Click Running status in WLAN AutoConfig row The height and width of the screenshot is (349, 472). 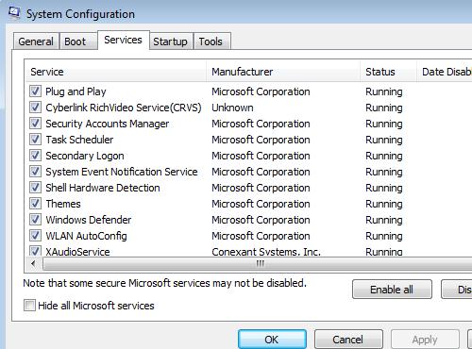(x=384, y=236)
